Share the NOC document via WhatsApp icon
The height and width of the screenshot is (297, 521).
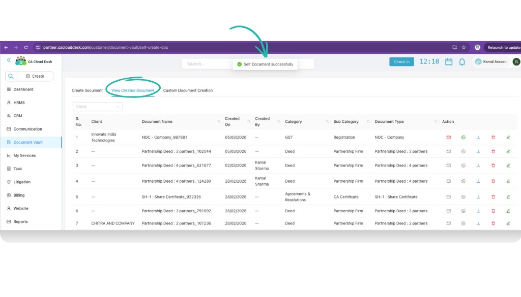click(x=464, y=137)
